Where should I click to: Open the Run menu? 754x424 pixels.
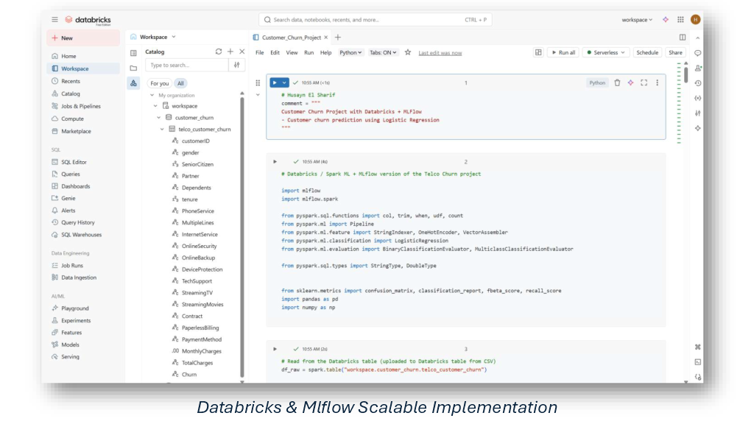tap(309, 52)
